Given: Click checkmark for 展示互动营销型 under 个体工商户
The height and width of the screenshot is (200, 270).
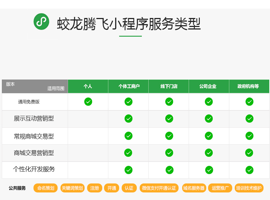Looking at the screenshot, I should [129, 118].
